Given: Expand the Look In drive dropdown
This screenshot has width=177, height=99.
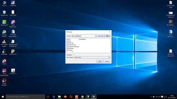Looking at the screenshot, I should [x=96, y=36].
